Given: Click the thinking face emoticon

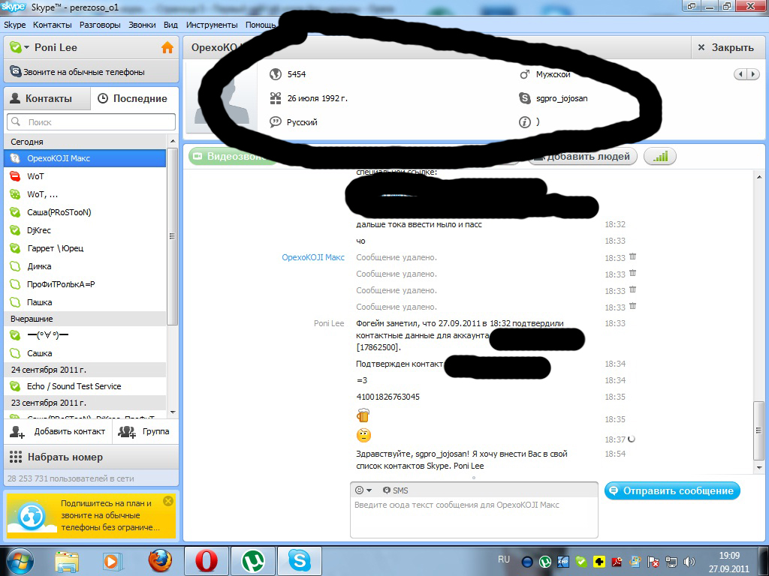Looking at the screenshot, I should [363, 435].
